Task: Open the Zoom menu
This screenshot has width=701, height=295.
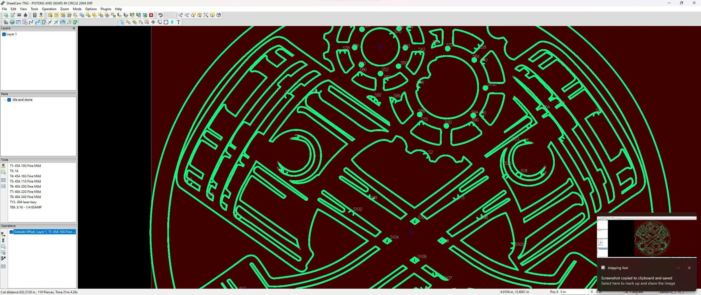Action: pos(64,9)
